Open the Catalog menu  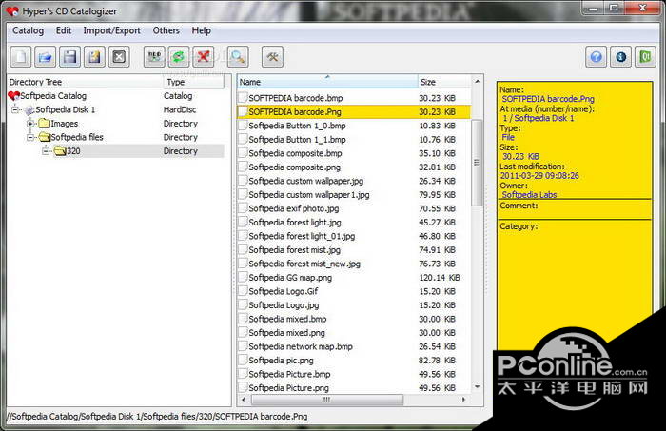pos(28,30)
